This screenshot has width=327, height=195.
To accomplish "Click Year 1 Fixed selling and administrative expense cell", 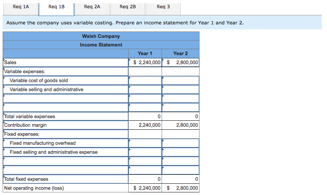I will (145, 152).
